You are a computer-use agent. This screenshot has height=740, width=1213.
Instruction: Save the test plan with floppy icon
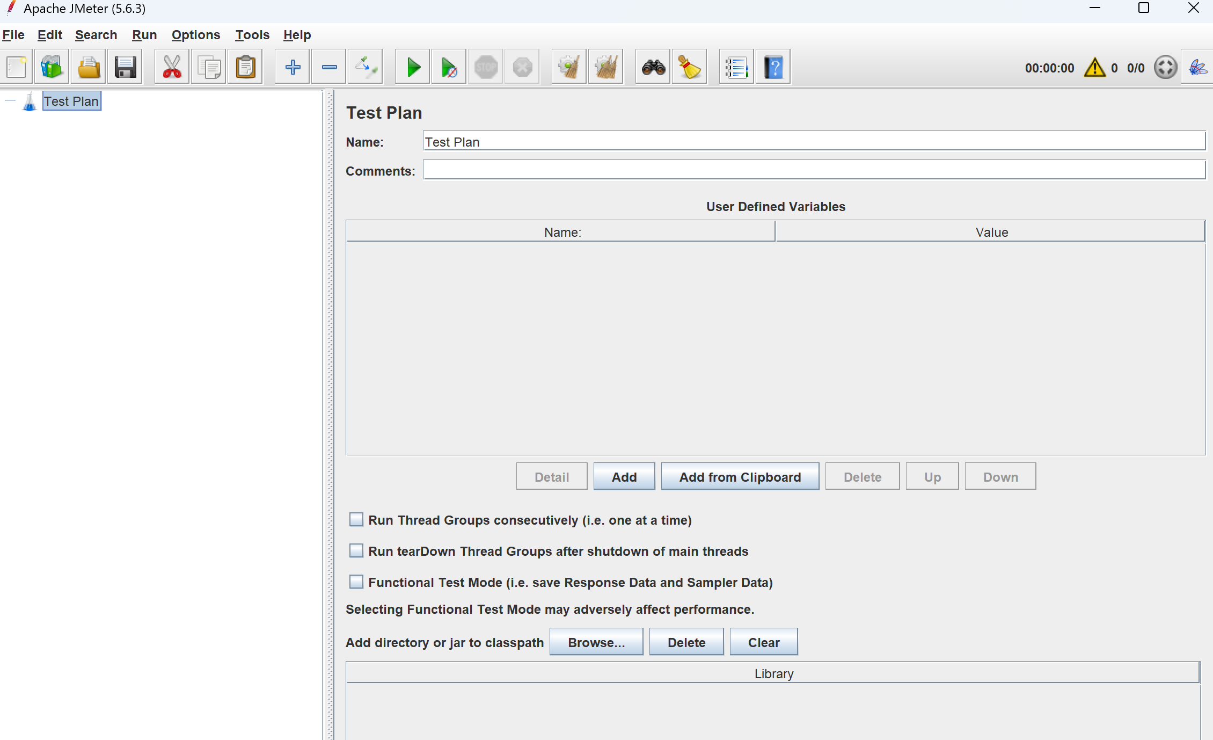pyautogui.click(x=125, y=67)
